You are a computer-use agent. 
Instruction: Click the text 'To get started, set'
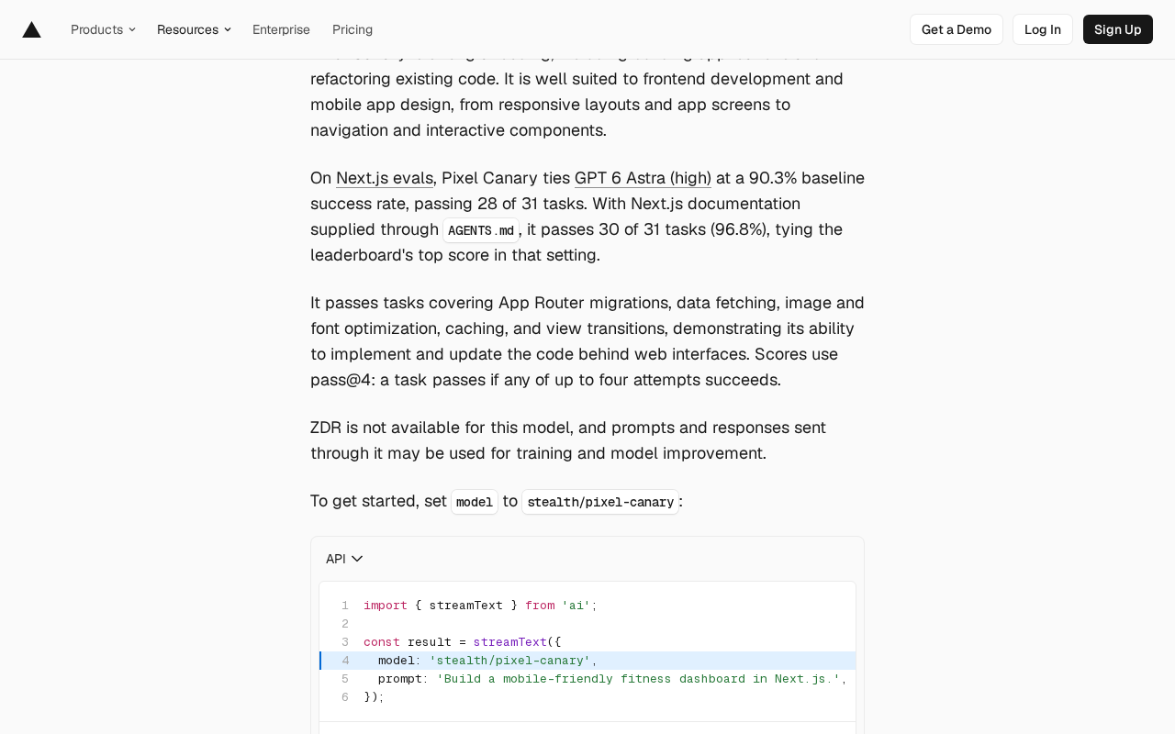378,501
